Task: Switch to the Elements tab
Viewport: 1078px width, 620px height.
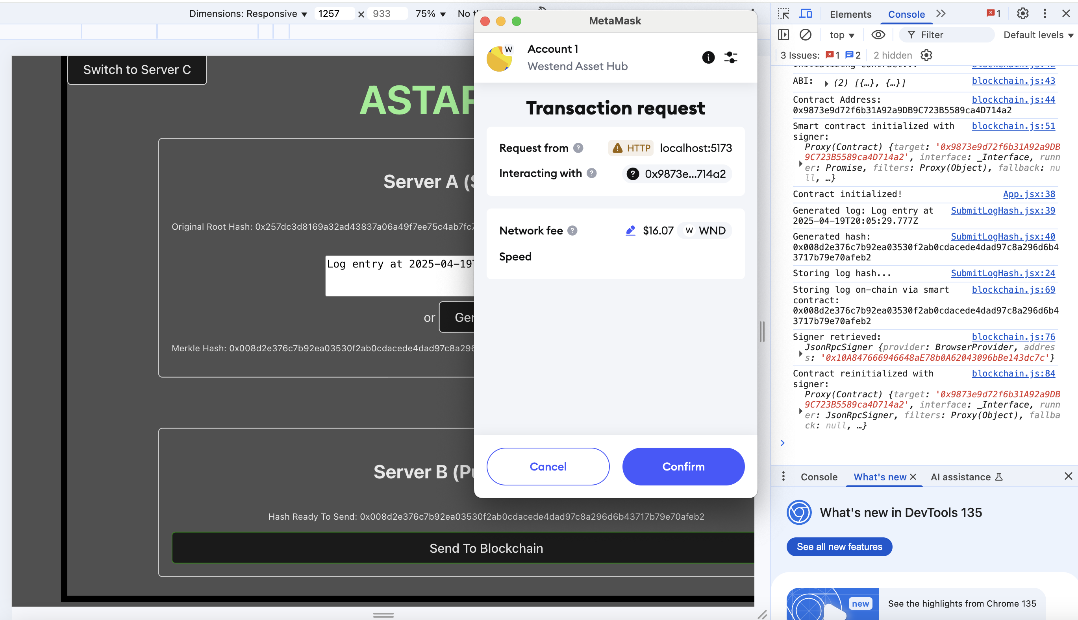Action: [x=850, y=15]
